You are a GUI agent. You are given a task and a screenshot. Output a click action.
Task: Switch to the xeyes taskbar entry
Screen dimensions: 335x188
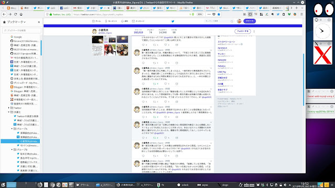pos(203,185)
